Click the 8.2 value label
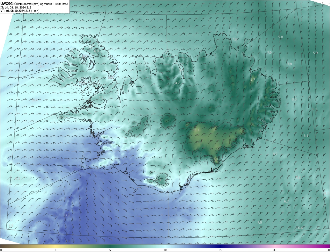 click(275, 154)
